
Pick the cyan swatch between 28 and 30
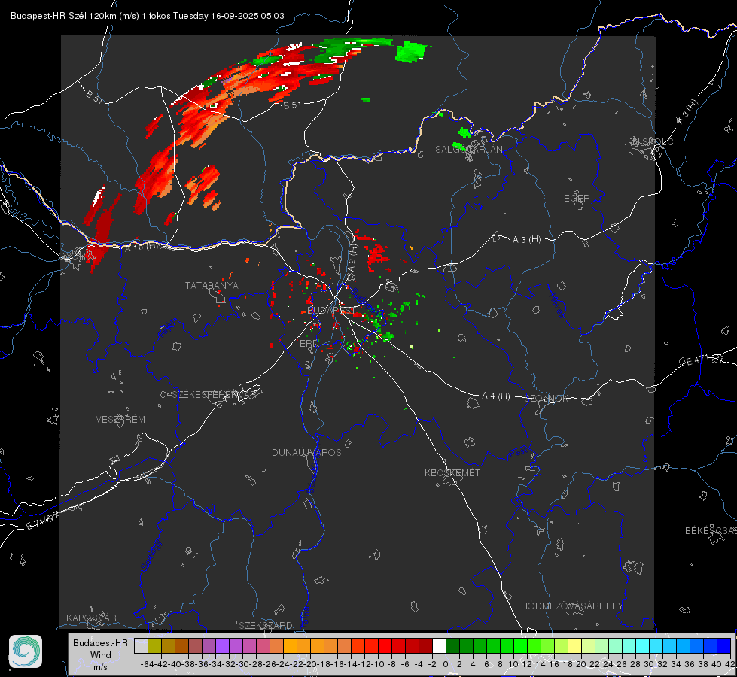point(642,645)
